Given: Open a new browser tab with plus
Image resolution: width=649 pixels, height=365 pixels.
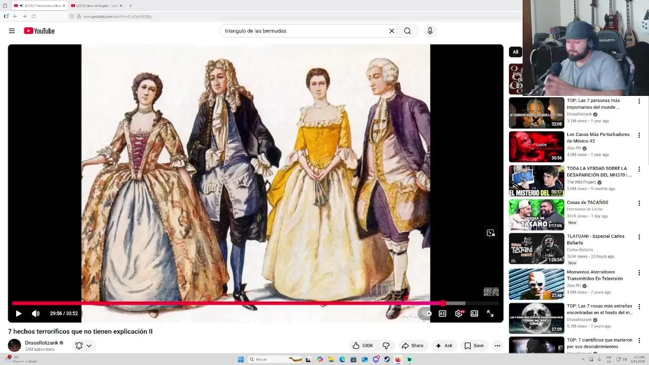Looking at the screenshot, I should pyautogui.click(x=130, y=6).
